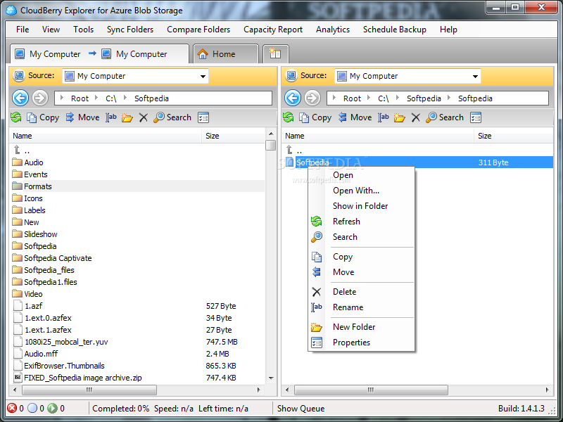Click the right pane New Folder icon
The height and width of the screenshot is (422, 563).
(399, 117)
